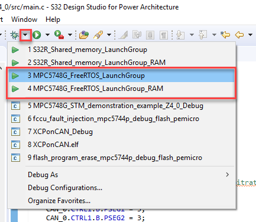Screen dimensions: 256x222
Task: Open the Help menu
Action: click(x=53, y=19)
